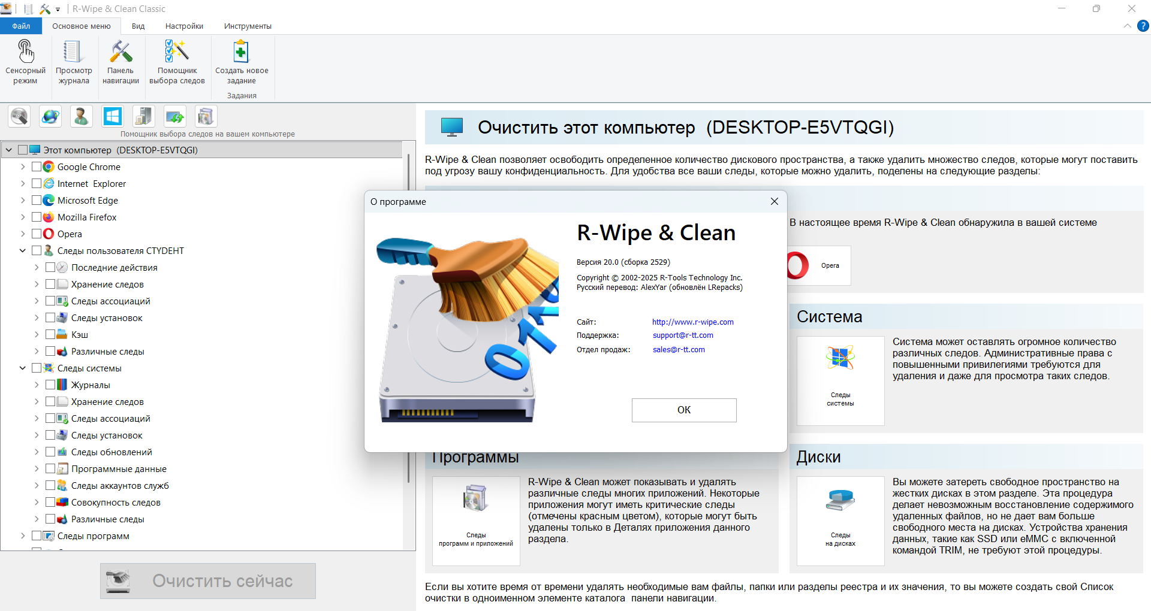Open the blue help question mark

pos(1143,26)
